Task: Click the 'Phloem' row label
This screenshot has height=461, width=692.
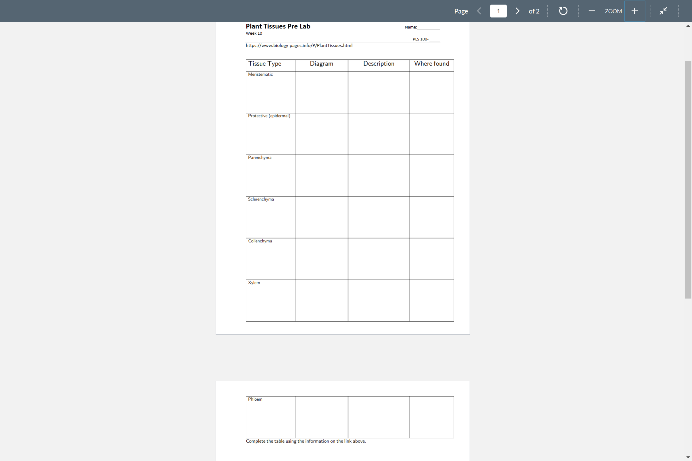Action: [255, 399]
